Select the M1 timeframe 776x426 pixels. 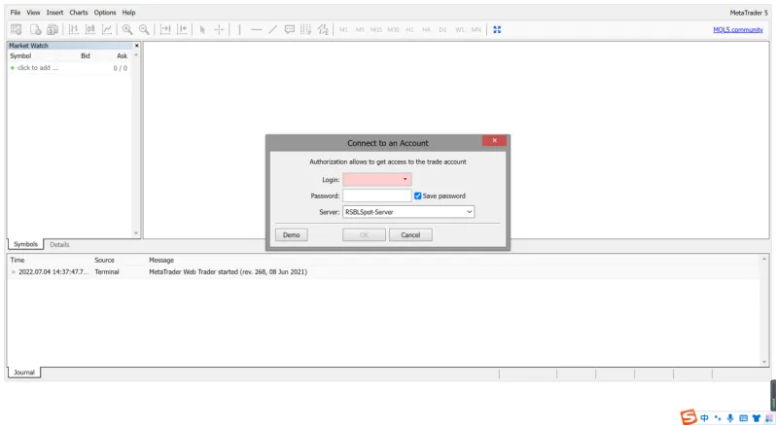point(343,30)
